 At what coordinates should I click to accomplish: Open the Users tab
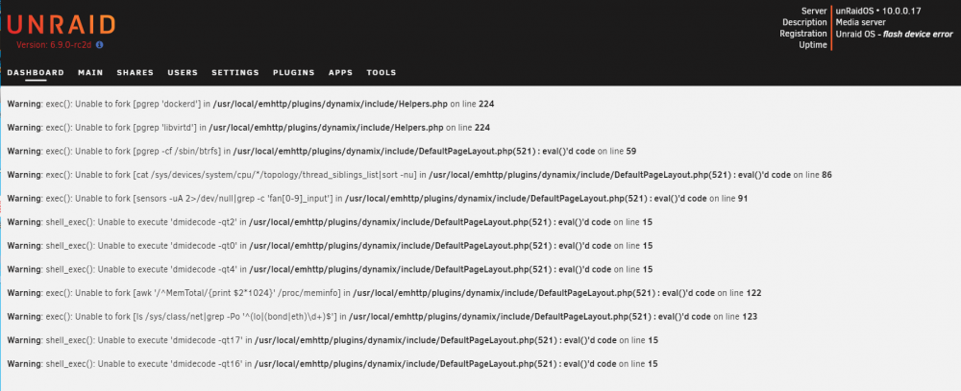coord(183,72)
